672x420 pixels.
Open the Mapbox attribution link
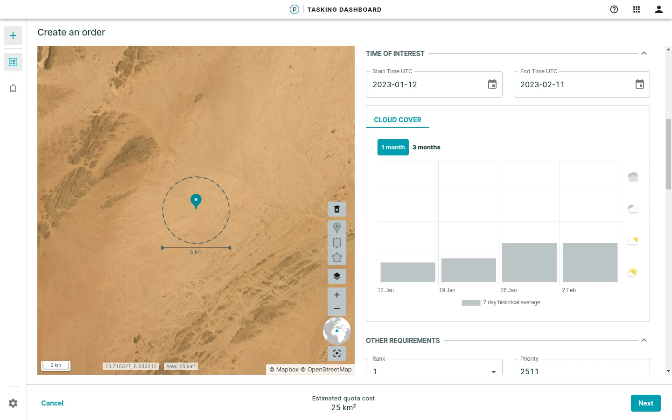click(x=284, y=369)
